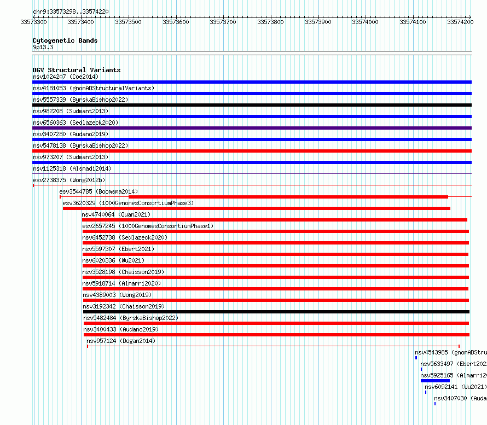This screenshot has height=425, width=487.
Task: Click the 33573500 ruler tick label
Action: [128, 22]
